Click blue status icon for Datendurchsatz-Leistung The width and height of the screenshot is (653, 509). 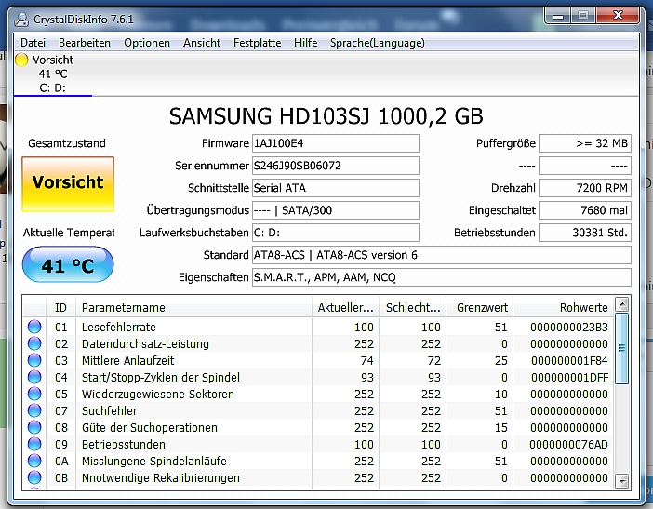tap(34, 343)
